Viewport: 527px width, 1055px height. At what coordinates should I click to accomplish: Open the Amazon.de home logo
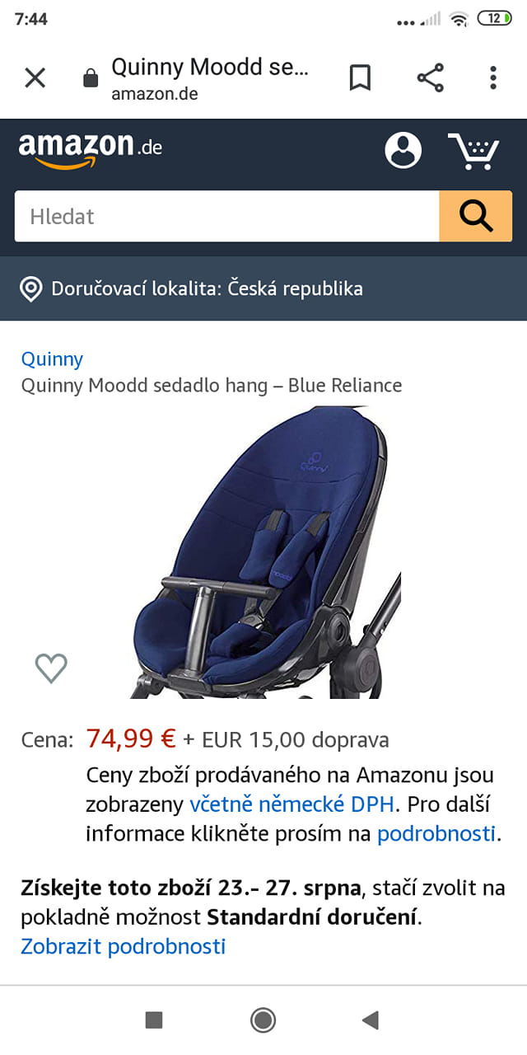point(90,149)
